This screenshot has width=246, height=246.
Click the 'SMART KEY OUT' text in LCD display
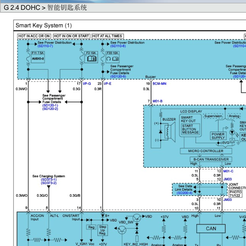tap(188, 119)
